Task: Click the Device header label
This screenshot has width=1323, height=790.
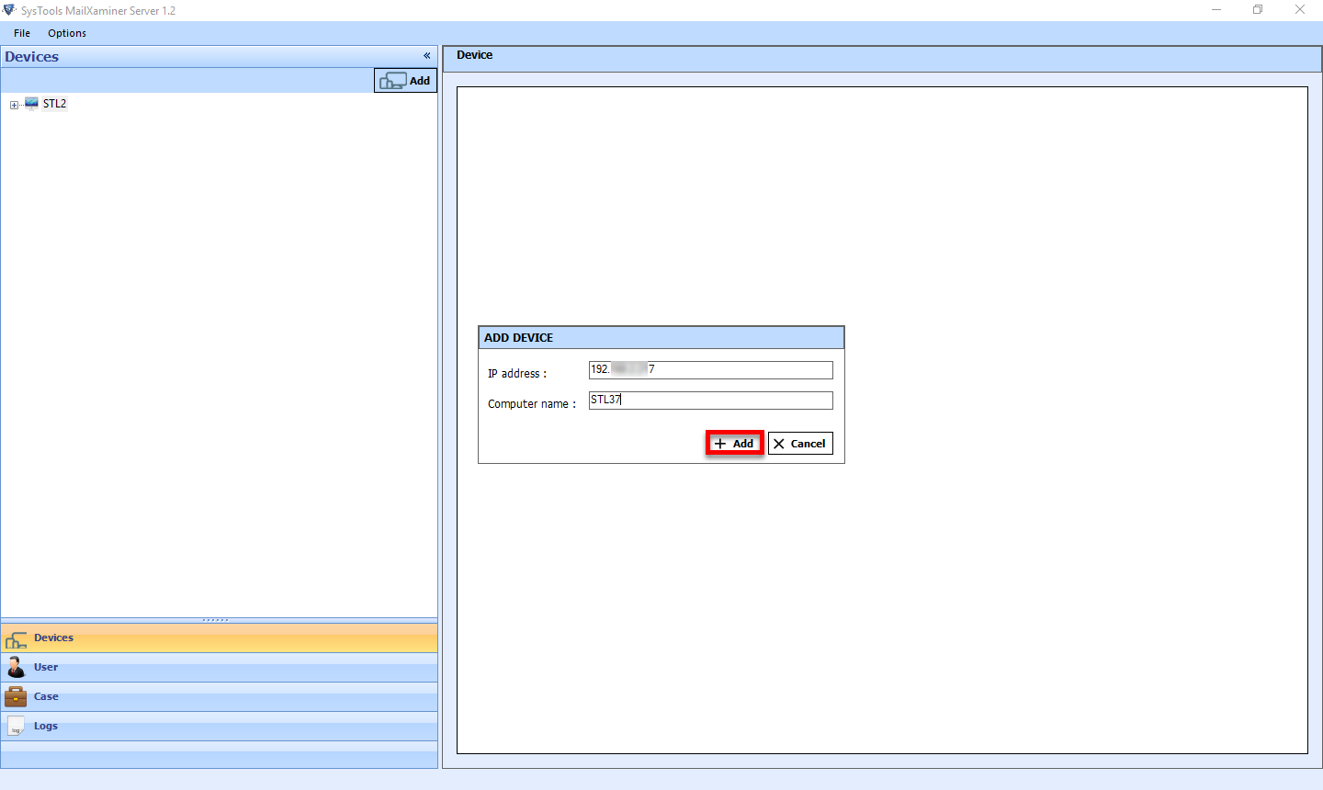Action: [x=475, y=55]
